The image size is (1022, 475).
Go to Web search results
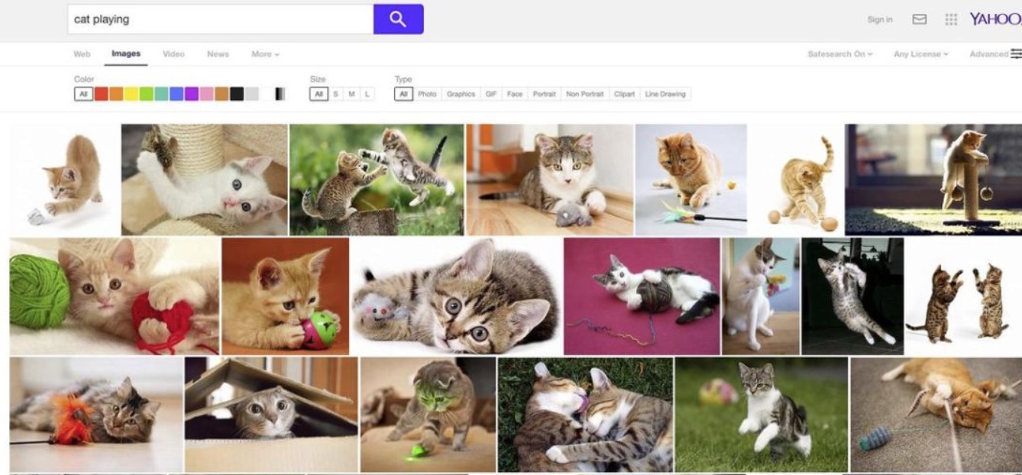82,54
